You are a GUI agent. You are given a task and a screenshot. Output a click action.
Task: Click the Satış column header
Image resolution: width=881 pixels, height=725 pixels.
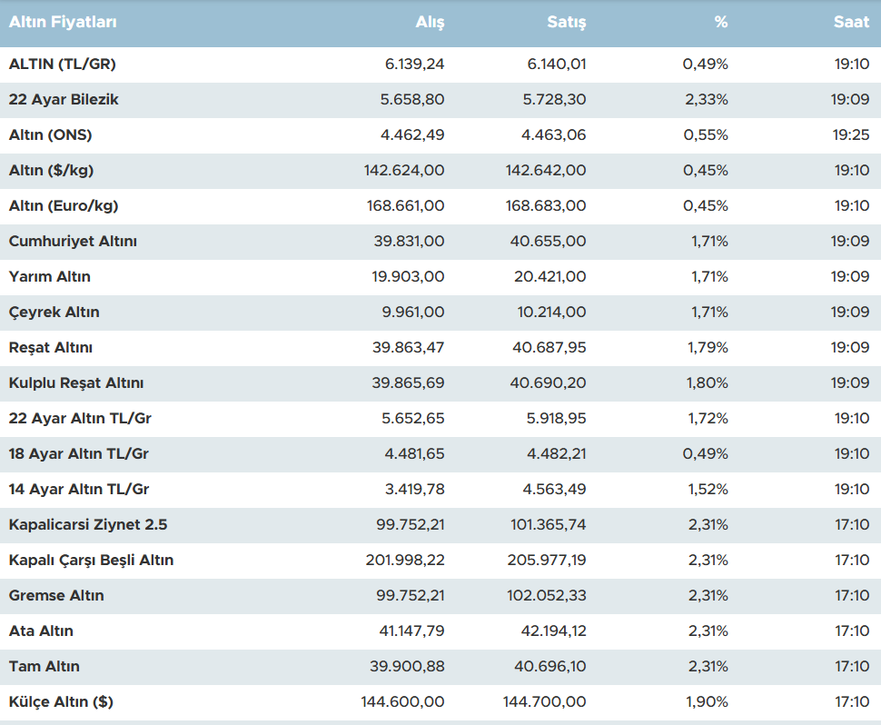pos(567,23)
